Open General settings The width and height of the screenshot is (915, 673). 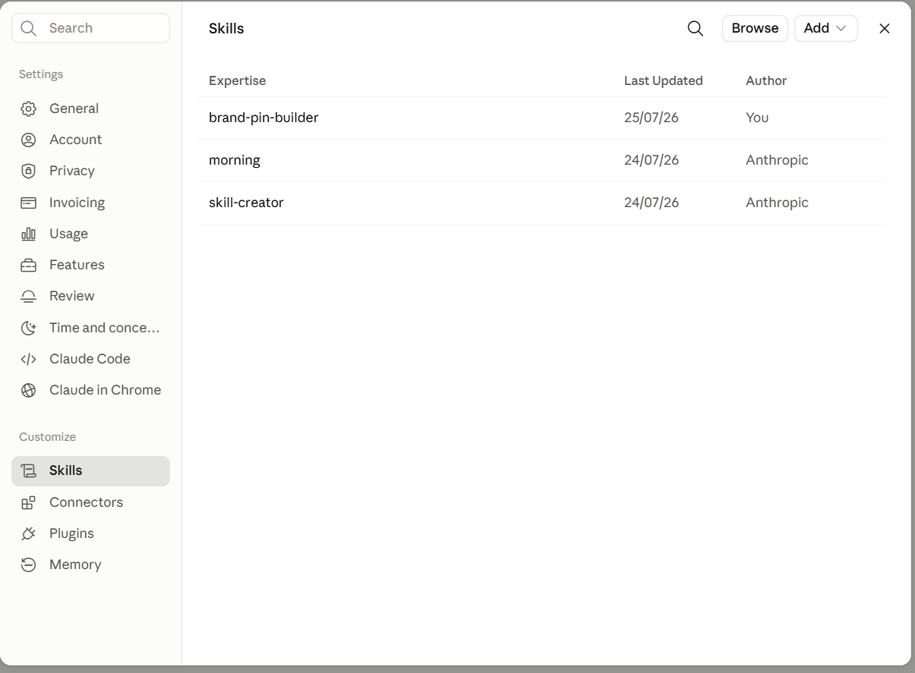tap(90, 108)
